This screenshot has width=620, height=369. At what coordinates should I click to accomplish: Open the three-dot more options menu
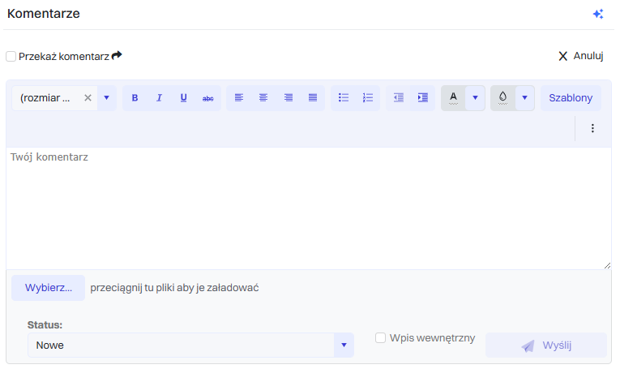tap(592, 128)
